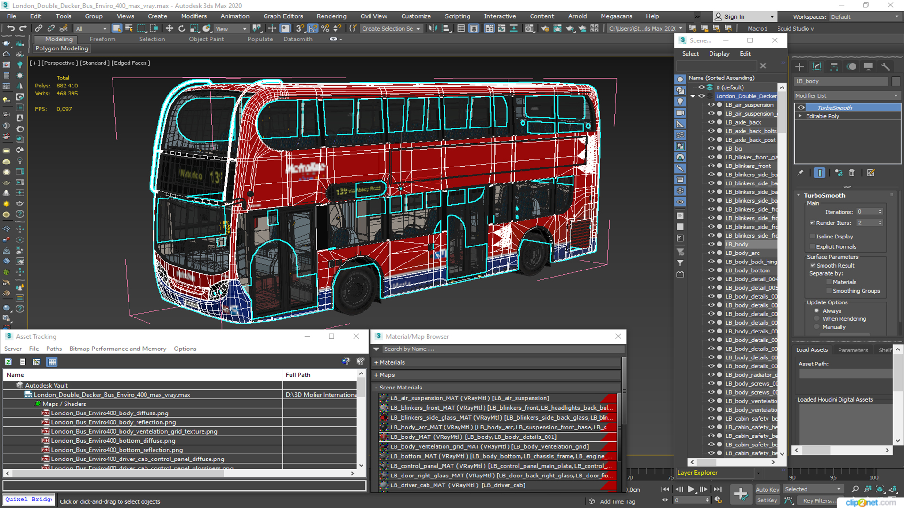Click the Mirror tool icon

tap(432, 28)
